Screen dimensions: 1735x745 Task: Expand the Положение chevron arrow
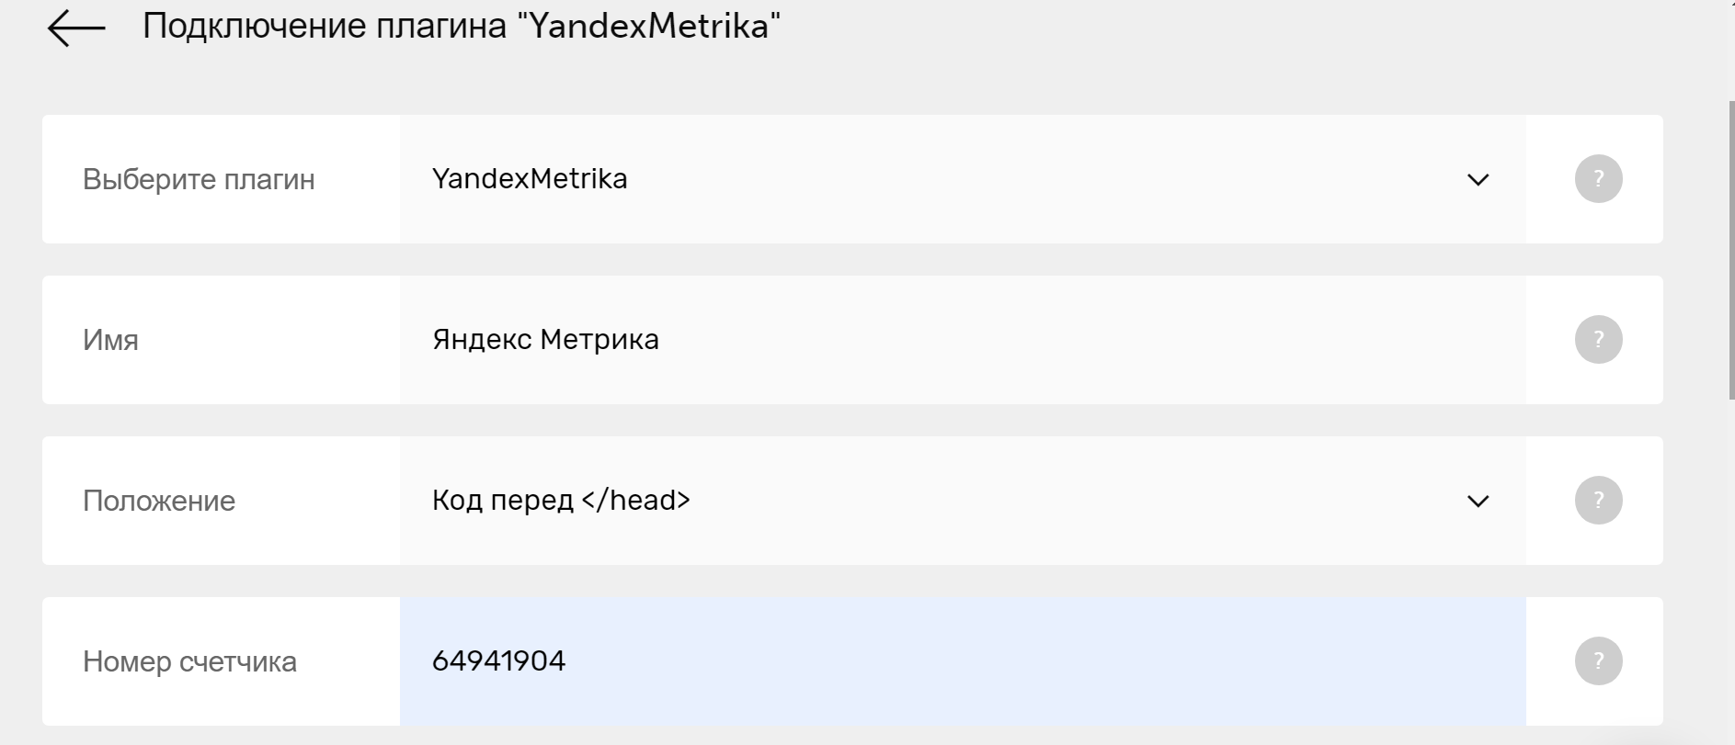click(x=1478, y=502)
